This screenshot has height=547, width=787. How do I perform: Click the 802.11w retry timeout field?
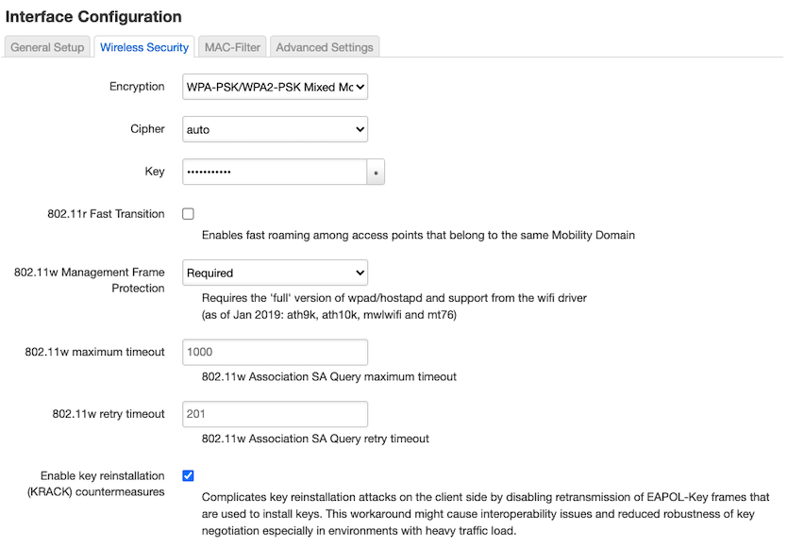pos(275,414)
